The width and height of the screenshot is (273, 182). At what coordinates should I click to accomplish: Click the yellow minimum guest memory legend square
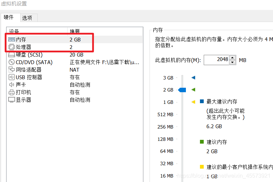click(x=202, y=167)
